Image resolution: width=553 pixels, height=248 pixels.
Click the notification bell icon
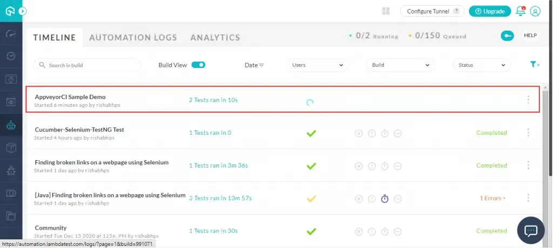521,11
